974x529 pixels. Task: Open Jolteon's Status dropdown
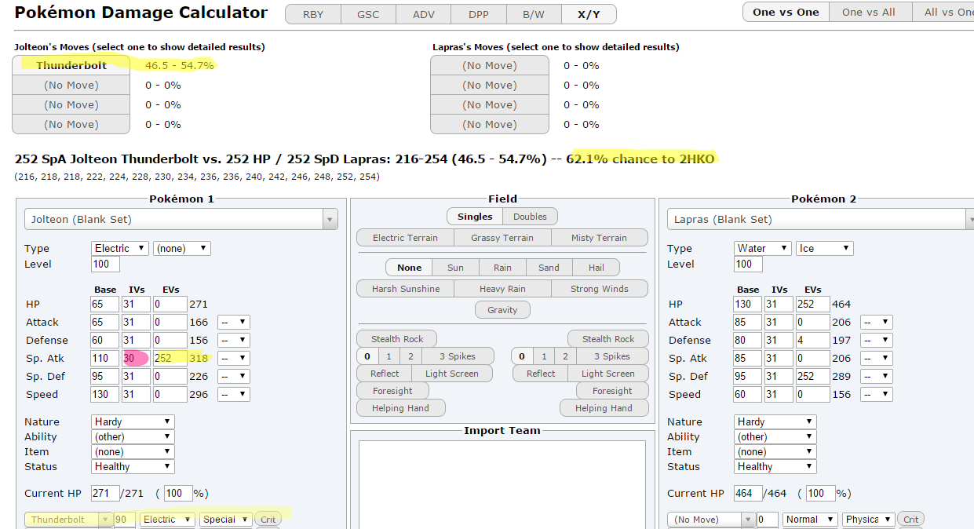[x=133, y=466]
